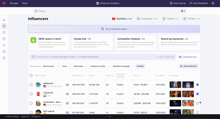Bookmark the Cocomelon channel row
Screen dimensions: 220x119
click(x=197, y=103)
